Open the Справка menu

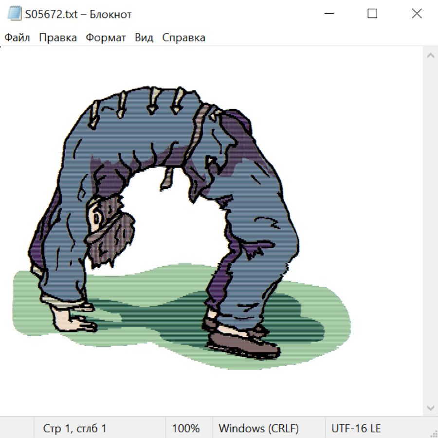click(x=183, y=38)
